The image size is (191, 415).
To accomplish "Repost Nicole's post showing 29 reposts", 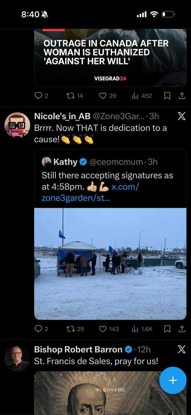I will (75, 329).
